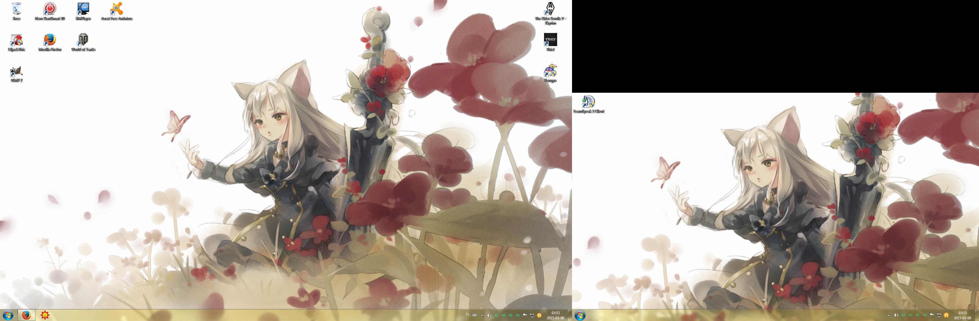Image resolution: width=979 pixels, height=321 pixels.
Task: Select the Pangya desktop shortcut
Action: pos(550,73)
